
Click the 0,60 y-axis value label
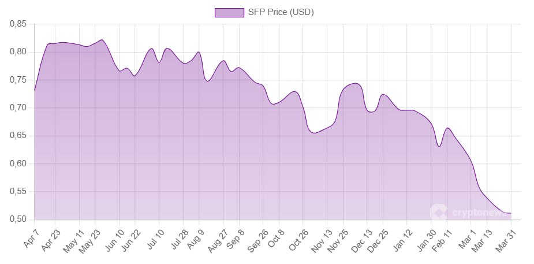click(x=18, y=164)
